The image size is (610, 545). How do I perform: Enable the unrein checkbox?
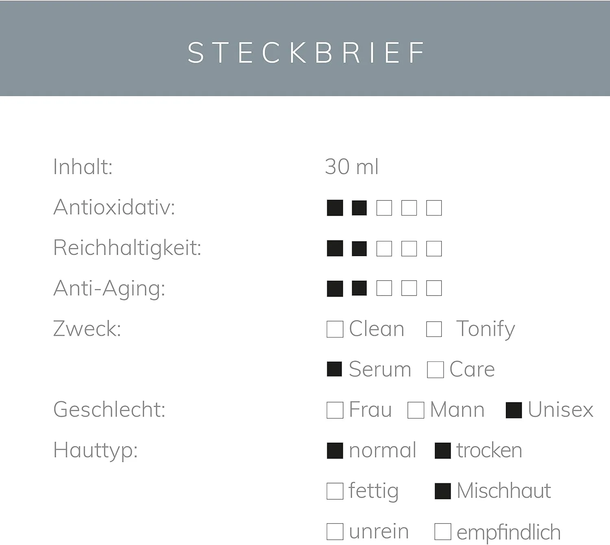pos(335,532)
